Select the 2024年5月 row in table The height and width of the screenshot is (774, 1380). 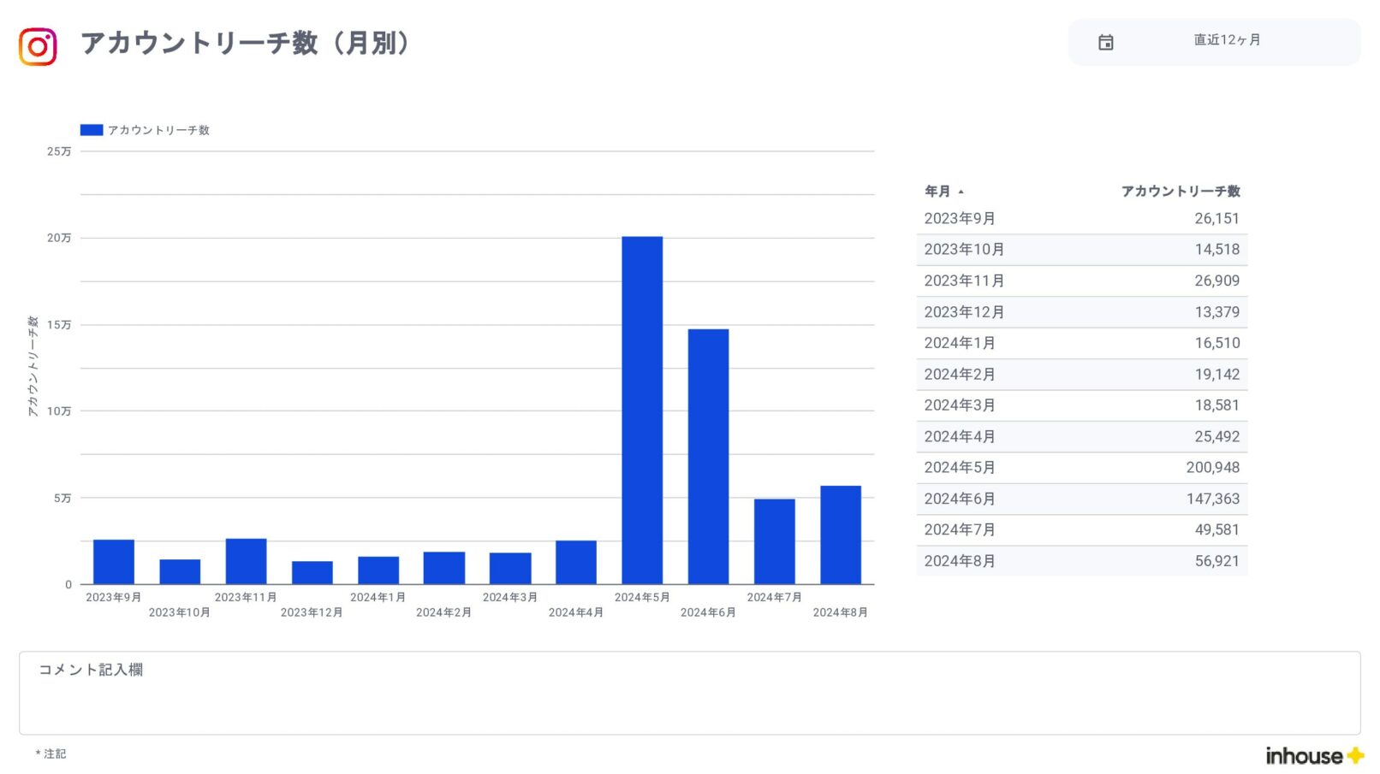click(1081, 468)
